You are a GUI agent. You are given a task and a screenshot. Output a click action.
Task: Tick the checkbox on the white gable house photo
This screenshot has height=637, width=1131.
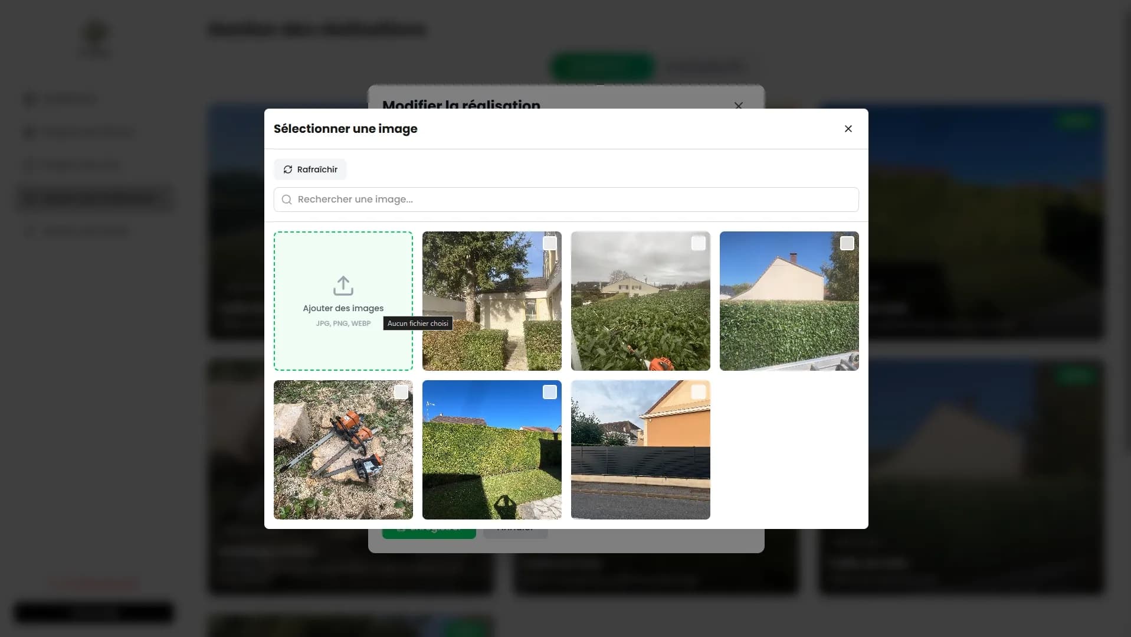click(x=847, y=243)
